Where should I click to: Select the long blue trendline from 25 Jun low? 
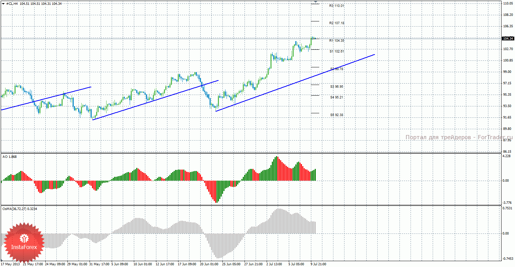(295, 83)
